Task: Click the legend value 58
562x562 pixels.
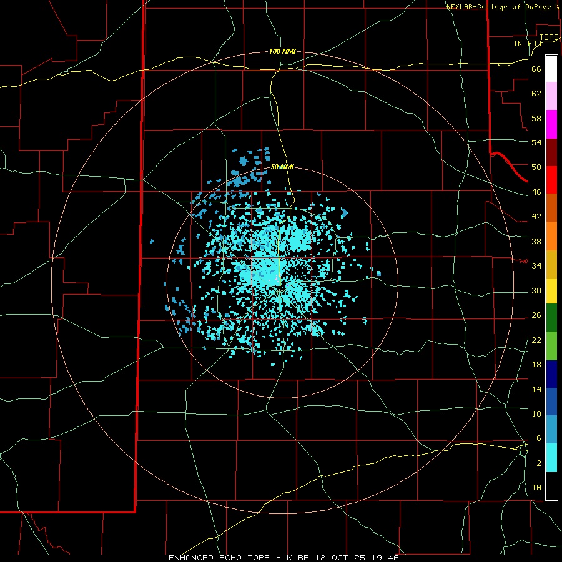Action: coord(536,118)
